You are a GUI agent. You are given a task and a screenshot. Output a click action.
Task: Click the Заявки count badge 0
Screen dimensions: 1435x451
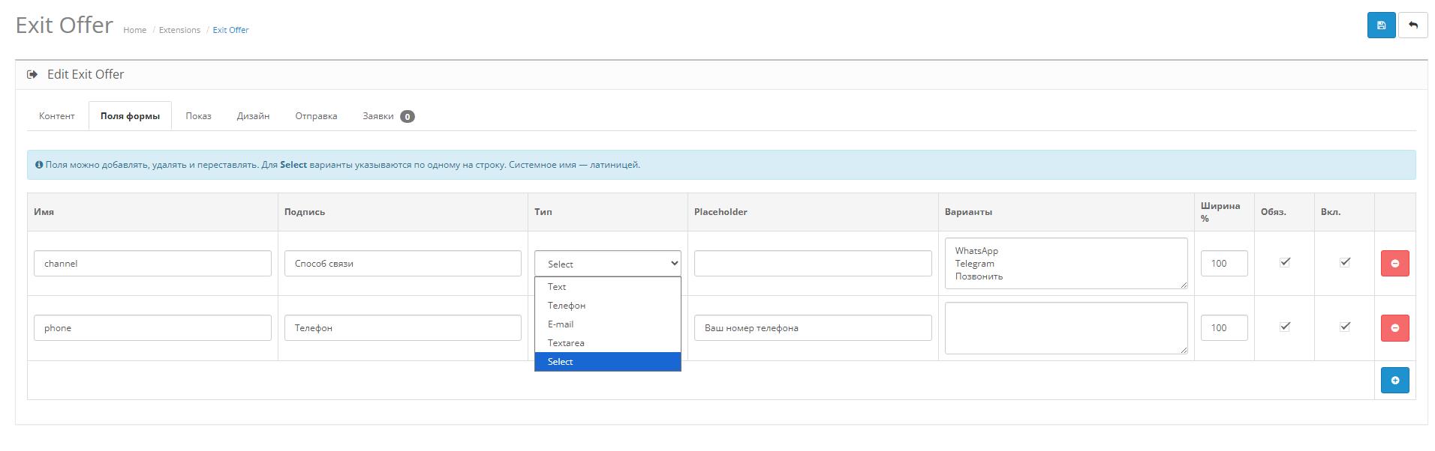407,116
